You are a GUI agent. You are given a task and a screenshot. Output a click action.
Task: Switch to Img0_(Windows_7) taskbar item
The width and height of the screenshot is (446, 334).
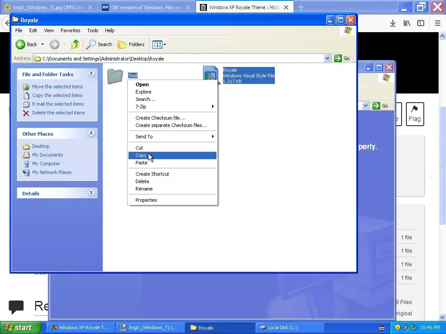point(150,328)
